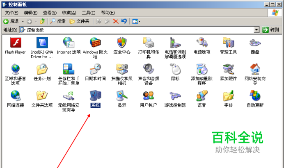Open 语音 icon
Viewport: 284px width, 168px height.
coord(202,95)
